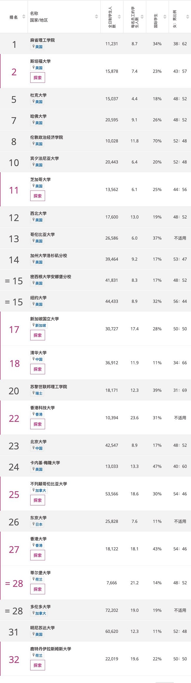Sort by 女:男比例 column arrows
This screenshot has height=683, width=191.
click(187, 17)
